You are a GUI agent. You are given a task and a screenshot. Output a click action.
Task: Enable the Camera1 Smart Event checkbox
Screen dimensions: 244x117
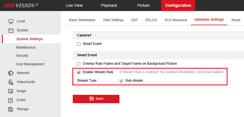[x=79, y=44]
